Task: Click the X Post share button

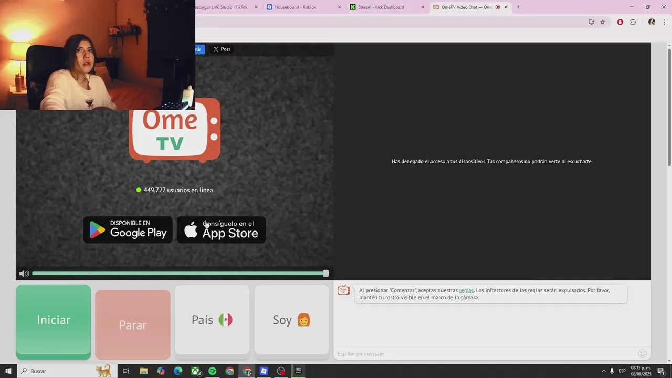Action: pyautogui.click(x=222, y=49)
